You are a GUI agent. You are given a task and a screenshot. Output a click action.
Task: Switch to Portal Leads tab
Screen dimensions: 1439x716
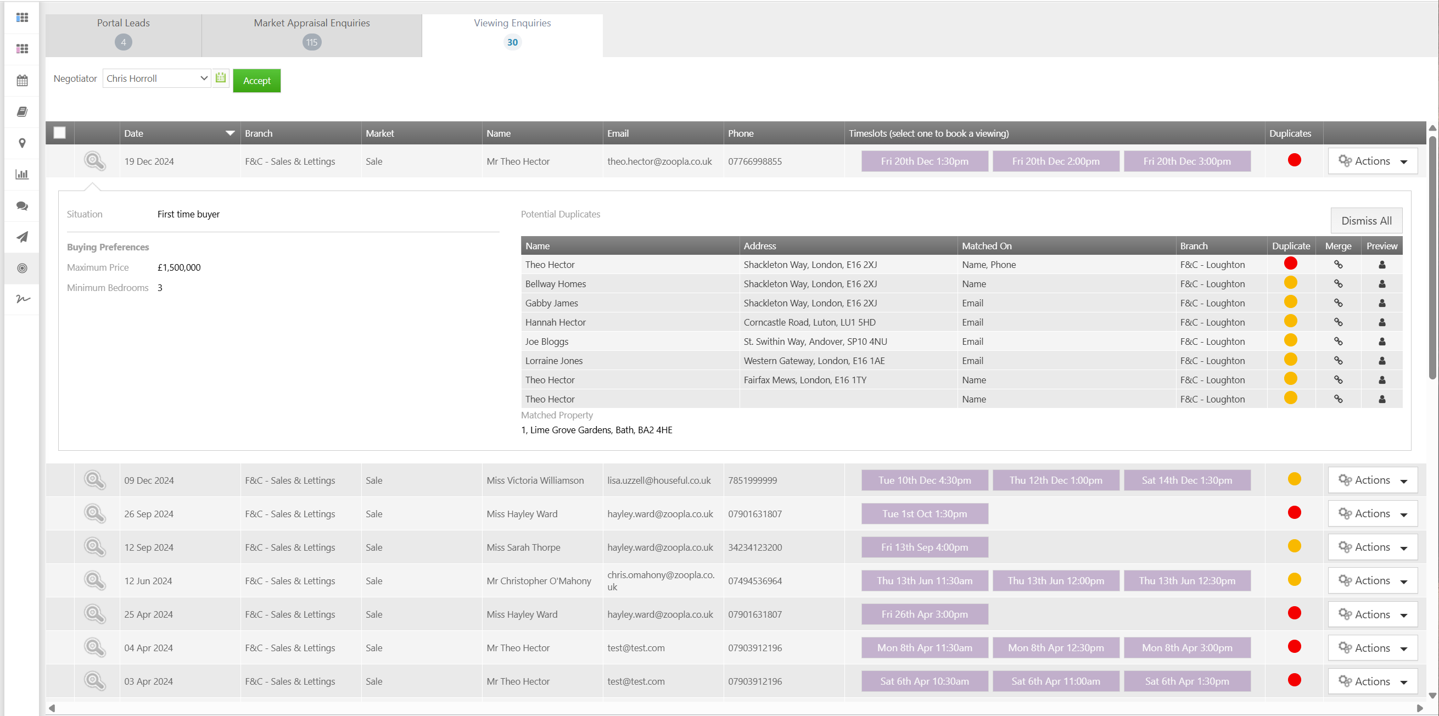pos(124,35)
